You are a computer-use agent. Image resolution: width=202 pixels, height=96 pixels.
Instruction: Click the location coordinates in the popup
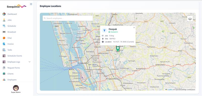tap(123, 42)
